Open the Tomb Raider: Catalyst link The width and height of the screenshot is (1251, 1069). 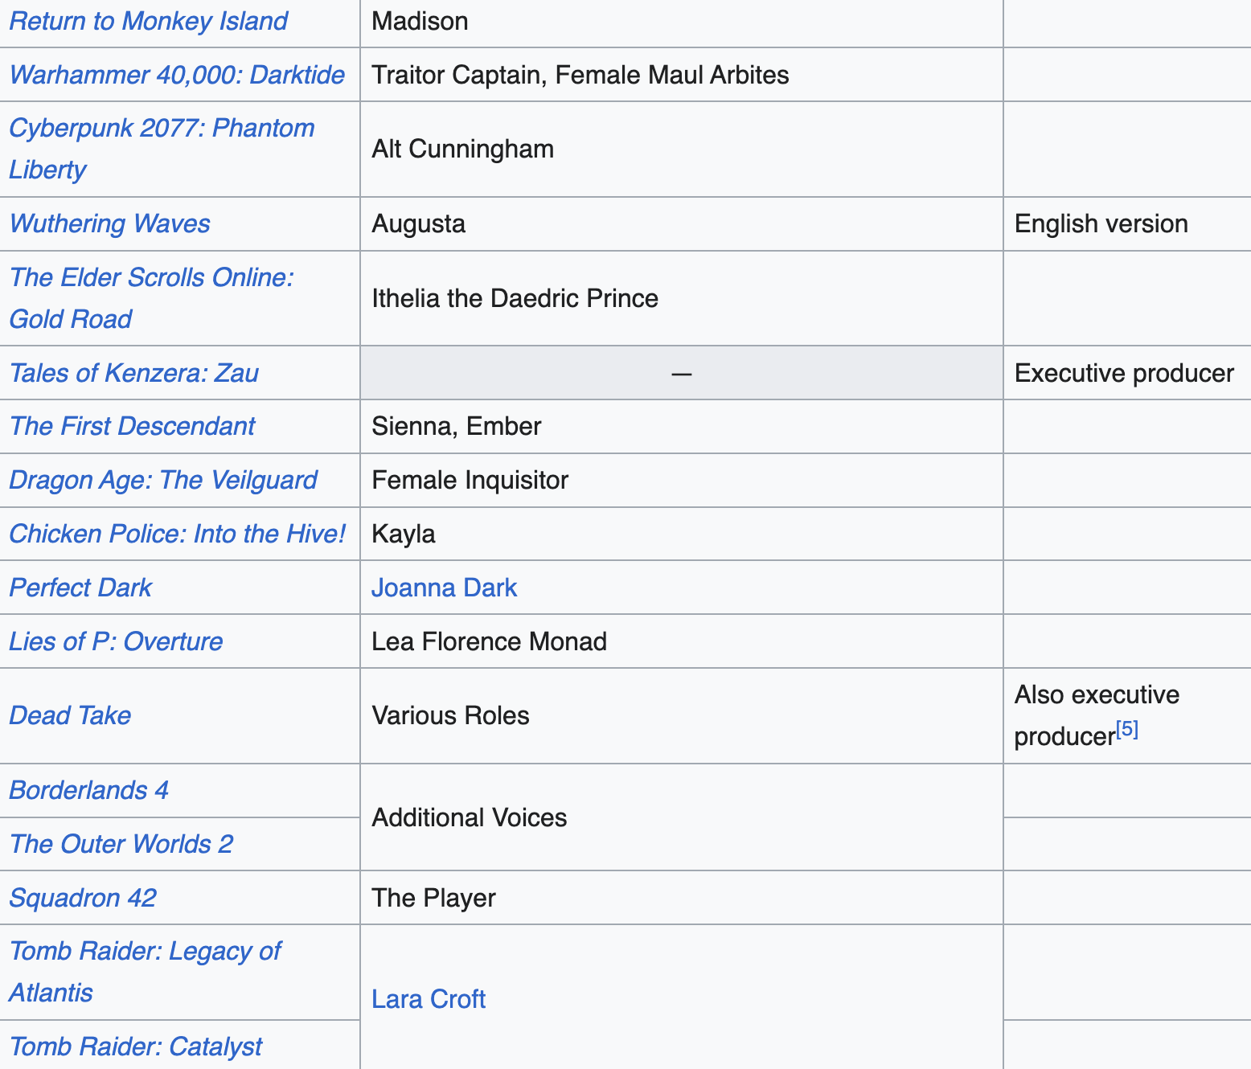(135, 1046)
